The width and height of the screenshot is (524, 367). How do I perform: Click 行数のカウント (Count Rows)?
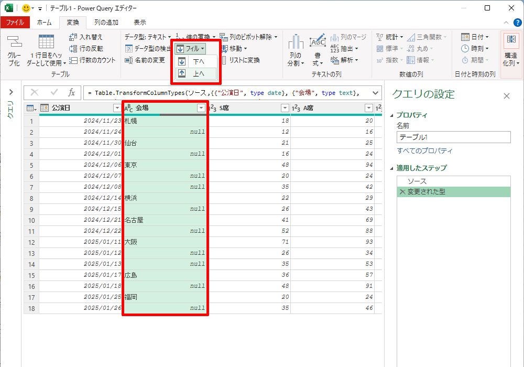coord(92,60)
